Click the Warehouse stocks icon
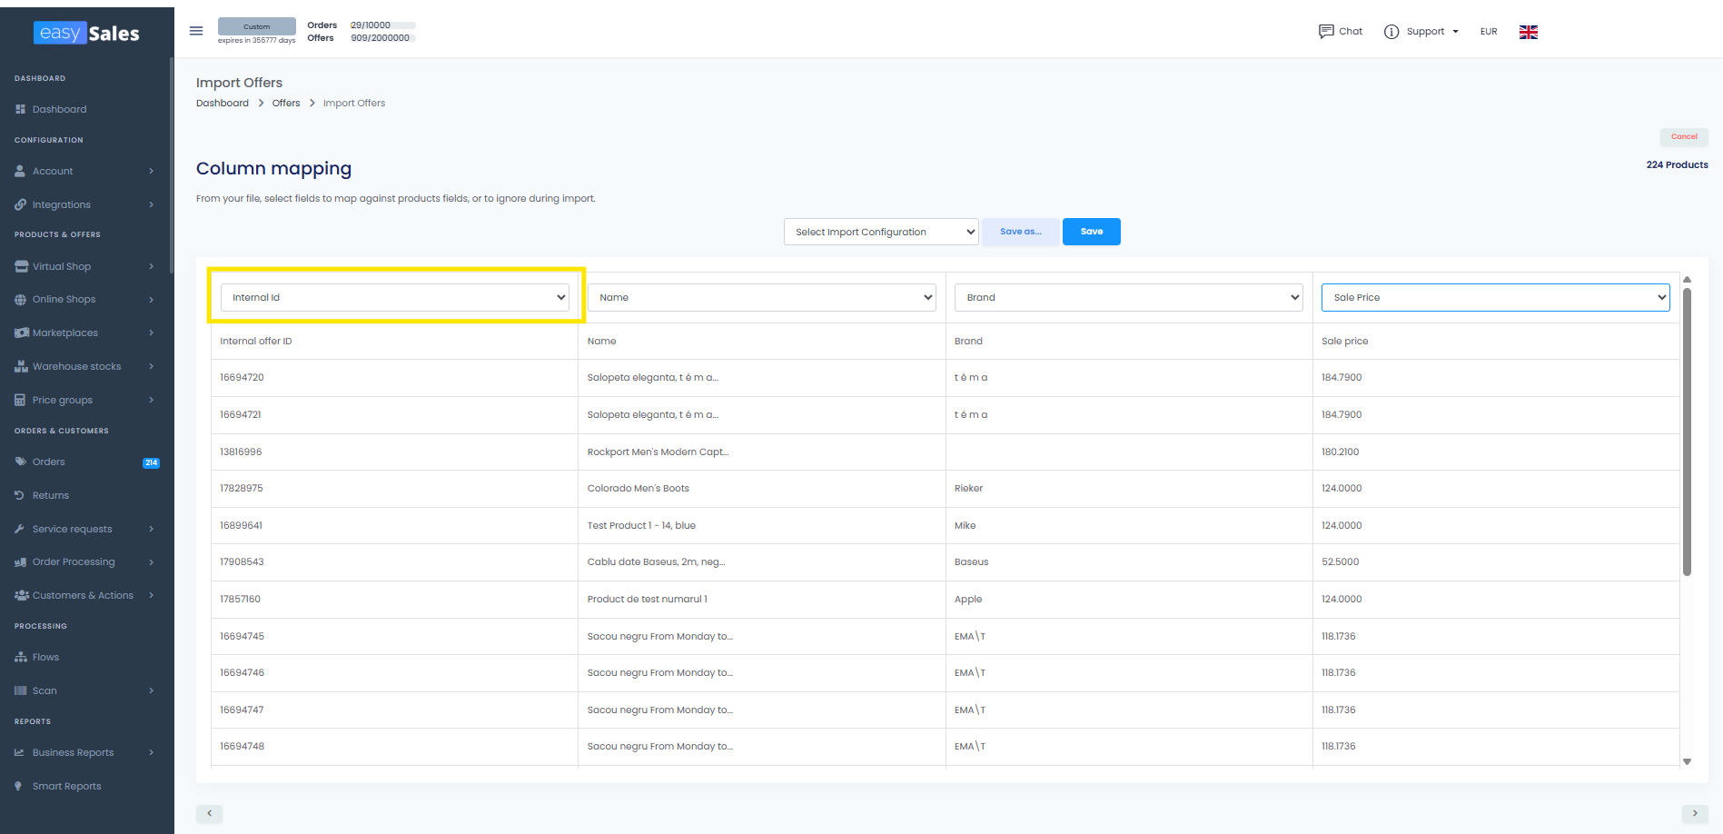Screen dimensions: 1723x834 point(21,366)
